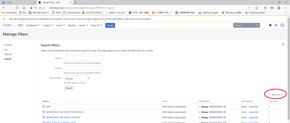Switch to Popular filters view
This screenshot has width=290, height=123.
pos(8,54)
